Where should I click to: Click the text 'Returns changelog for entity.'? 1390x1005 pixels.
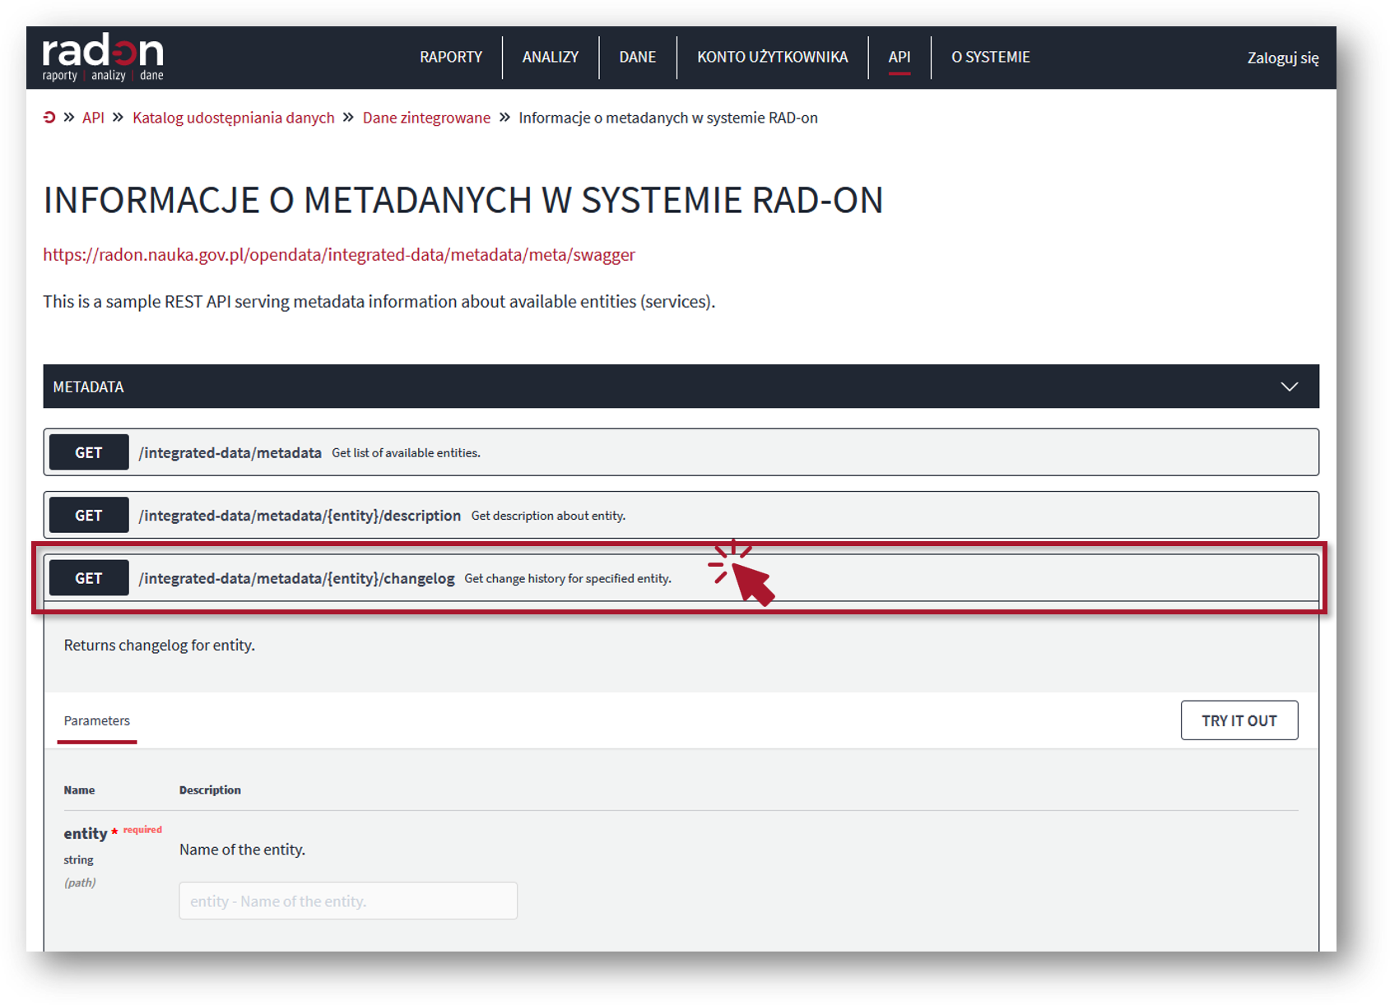pyautogui.click(x=160, y=645)
